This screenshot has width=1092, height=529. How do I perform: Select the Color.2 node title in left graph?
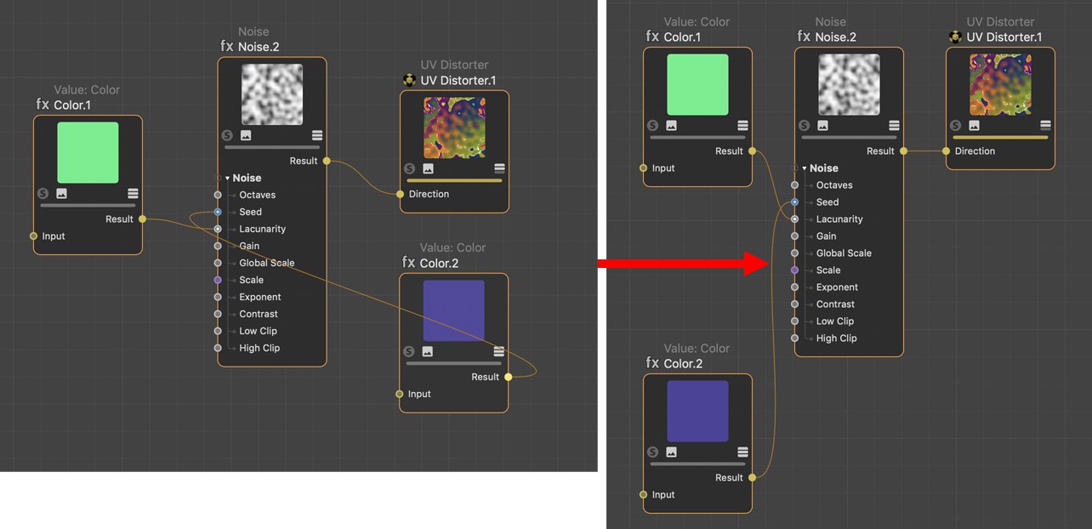point(439,264)
